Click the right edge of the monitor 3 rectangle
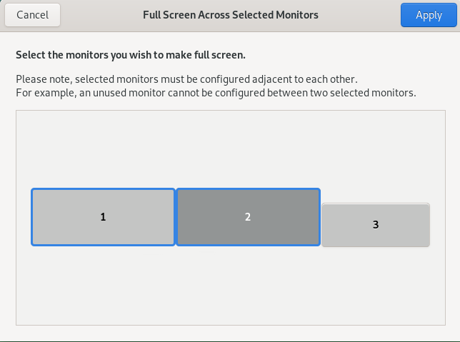This screenshot has width=460, height=342. click(x=428, y=225)
